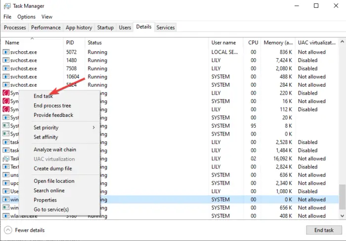Click the memory value 2,340 K
The width and height of the screenshot is (346, 241).
[x=284, y=183]
